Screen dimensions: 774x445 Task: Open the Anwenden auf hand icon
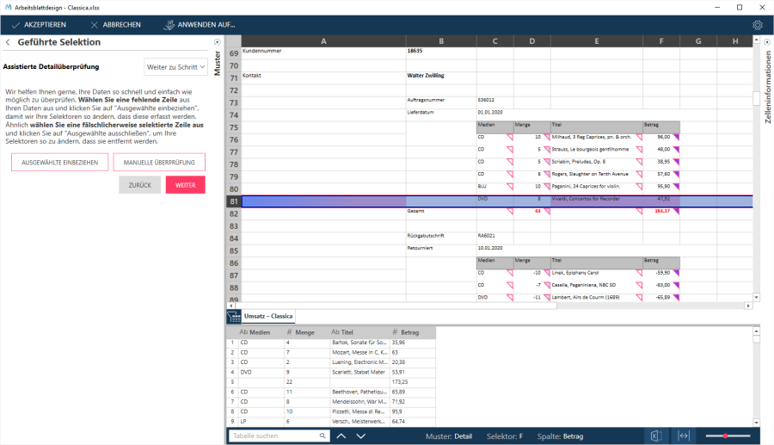[x=169, y=25]
